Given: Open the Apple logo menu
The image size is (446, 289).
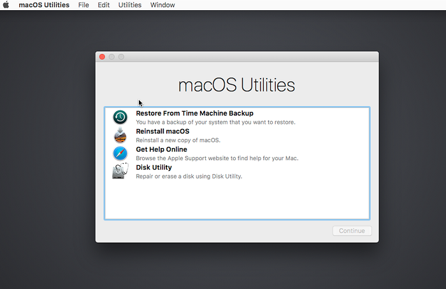Looking at the screenshot, I should pyautogui.click(x=6, y=5).
